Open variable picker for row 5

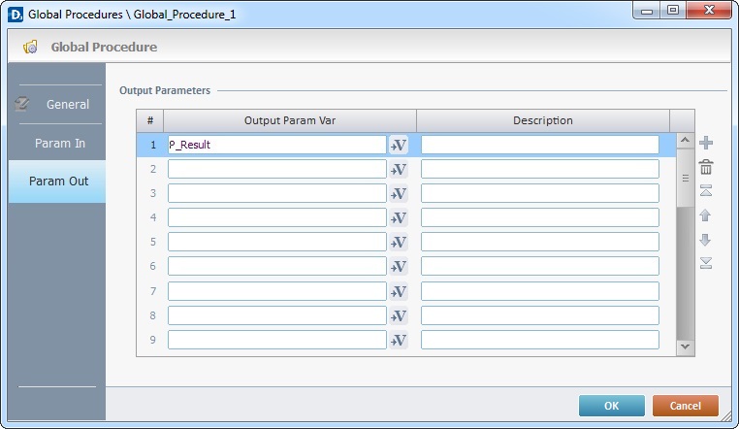[x=399, y=243]
